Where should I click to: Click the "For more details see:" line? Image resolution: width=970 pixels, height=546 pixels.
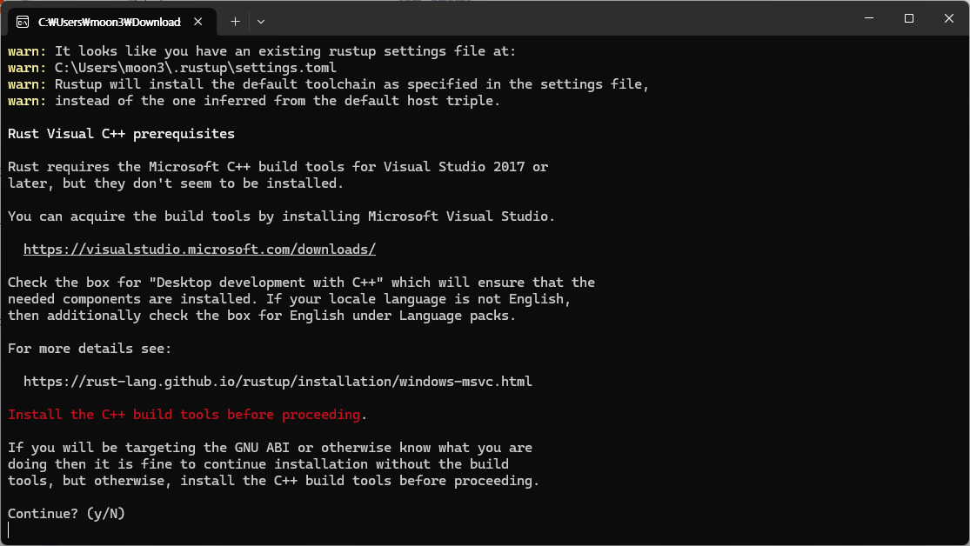90,349
